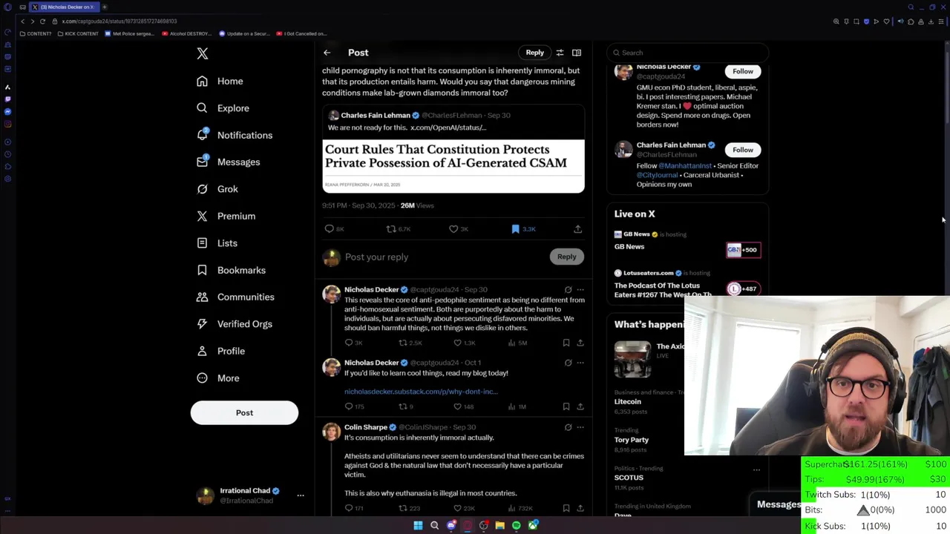Click the X logo in the sidebar
The image size is (950, 534).
(203, 53)
